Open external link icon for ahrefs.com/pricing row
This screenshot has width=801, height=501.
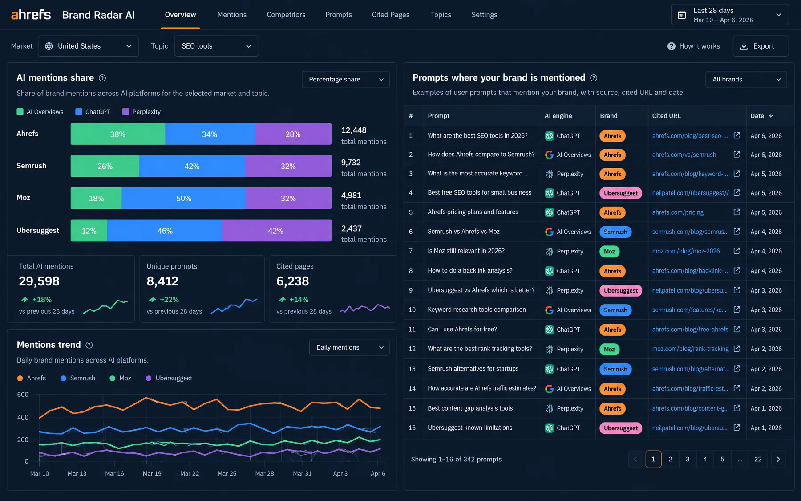pos(736,212)
